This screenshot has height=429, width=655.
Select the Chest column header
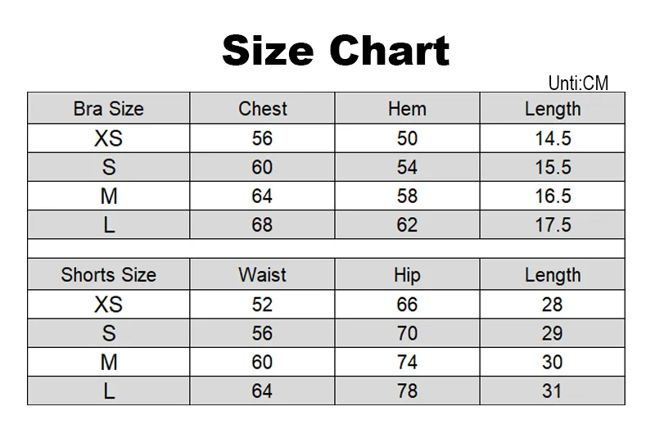click(262, 109)
